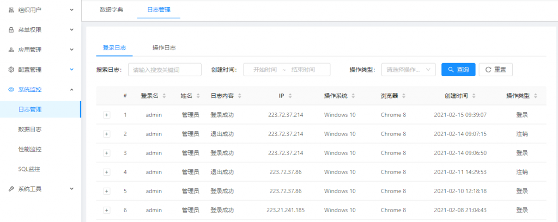Expand row 1 details with plus button
This screenshot has width=558, height=222.
coord(106,115)
